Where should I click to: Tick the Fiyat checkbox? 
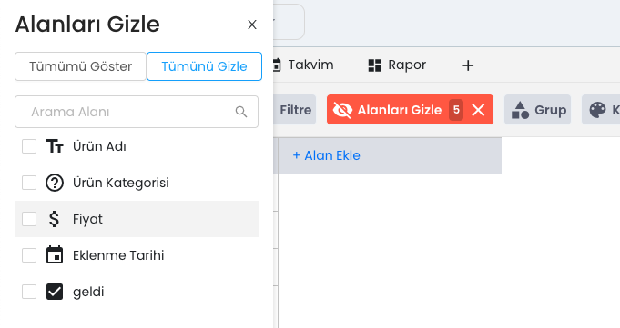(29, 219)
